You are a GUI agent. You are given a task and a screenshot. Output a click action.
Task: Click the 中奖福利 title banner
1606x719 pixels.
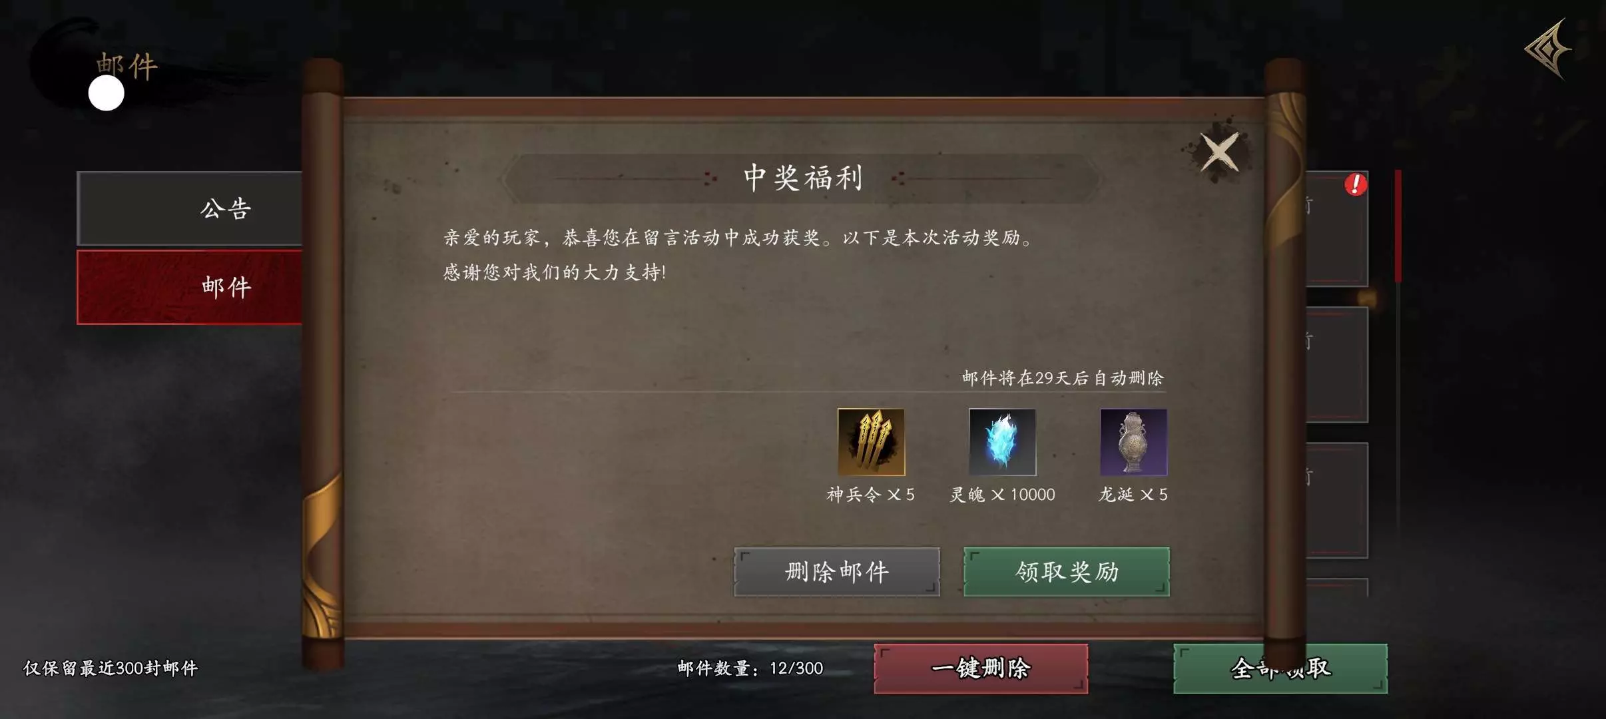click(802, 178)
